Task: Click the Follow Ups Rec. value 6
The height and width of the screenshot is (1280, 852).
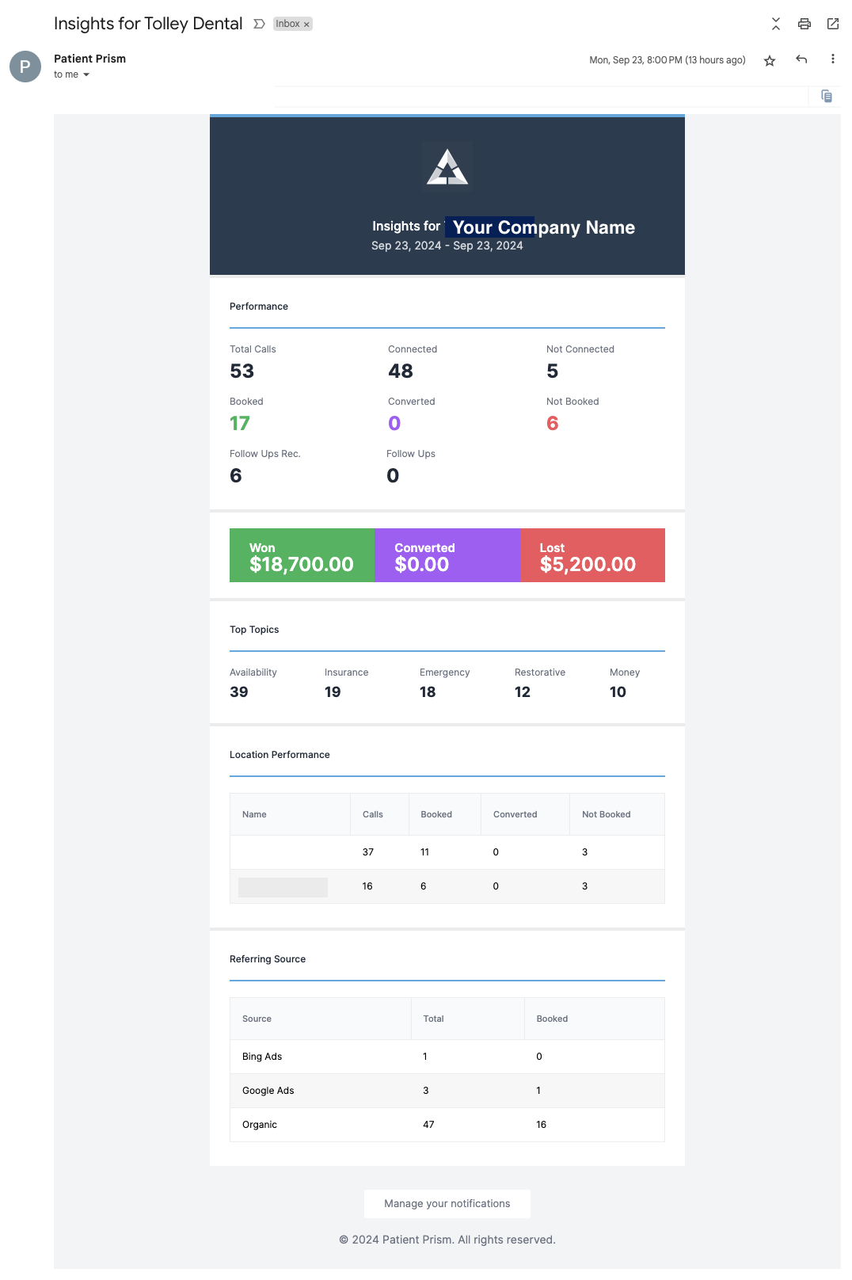Action: [236, 476]
